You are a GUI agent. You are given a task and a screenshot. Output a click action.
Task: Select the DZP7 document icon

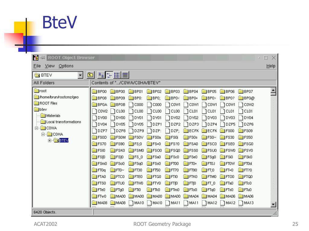pyautogui.click(x=94, y=131)
